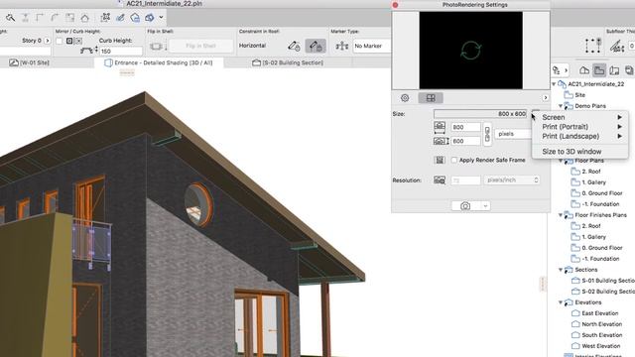Collapse the AC21_Intermidiate_22 tree root

tap(554, 84)
